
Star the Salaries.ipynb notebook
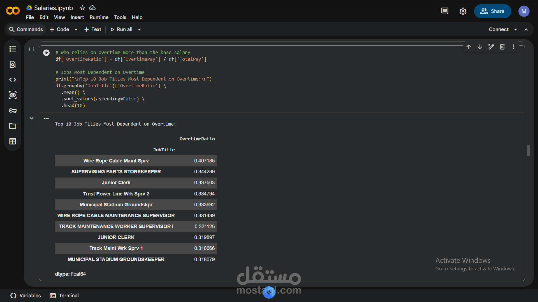click(x=82, y=8)
